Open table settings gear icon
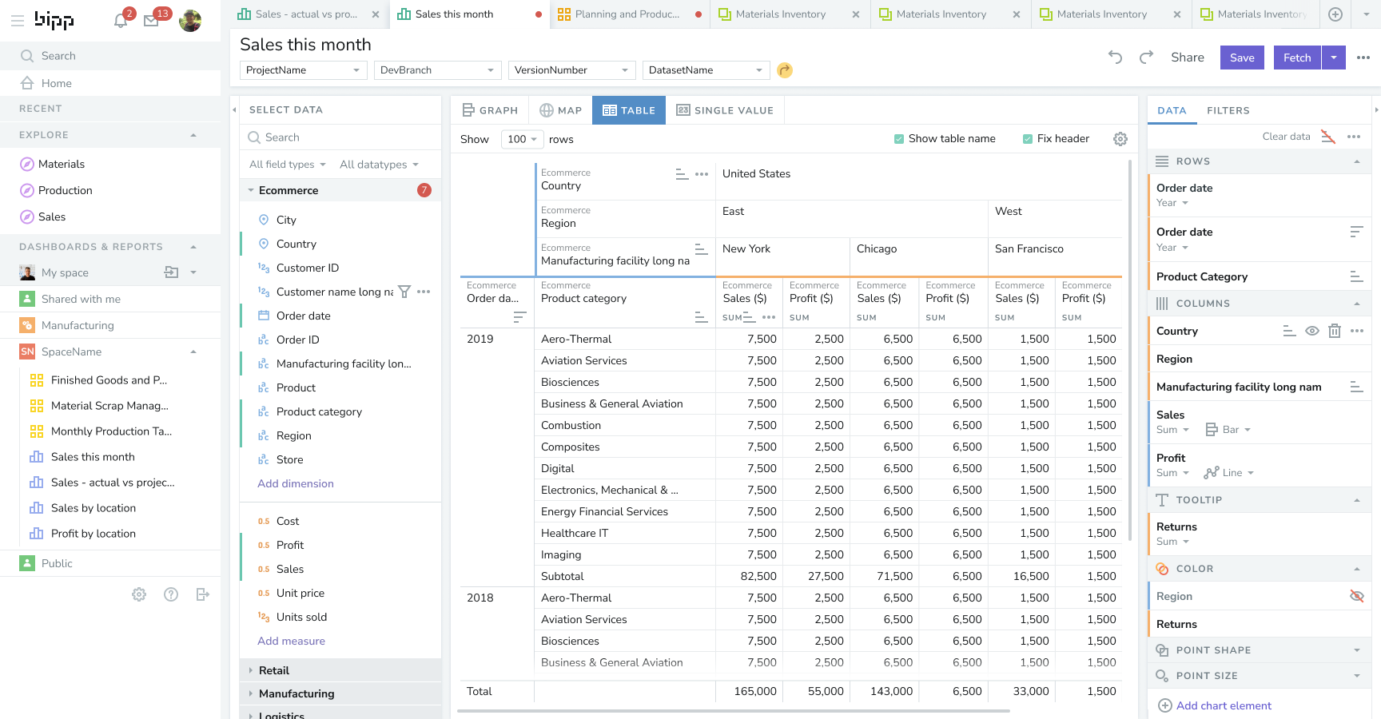This screenshot has height=719, width=1381. tap(1120, 139)
